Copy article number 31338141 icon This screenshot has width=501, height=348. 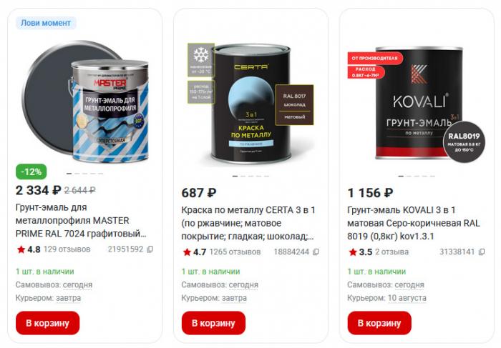tap(482, 252)
